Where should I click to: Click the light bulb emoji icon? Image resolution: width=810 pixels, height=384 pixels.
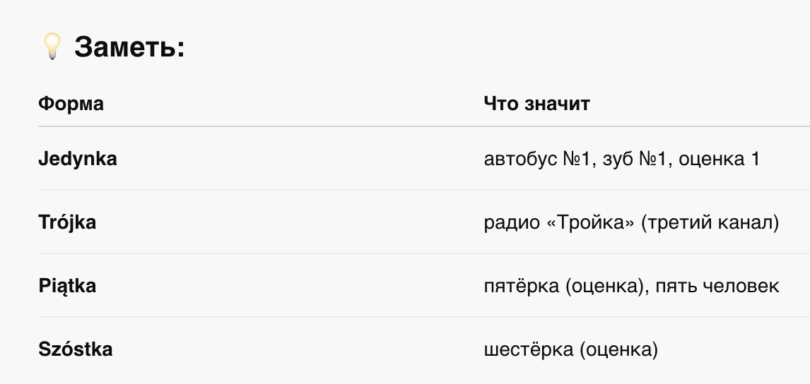(x=52, y=47)
